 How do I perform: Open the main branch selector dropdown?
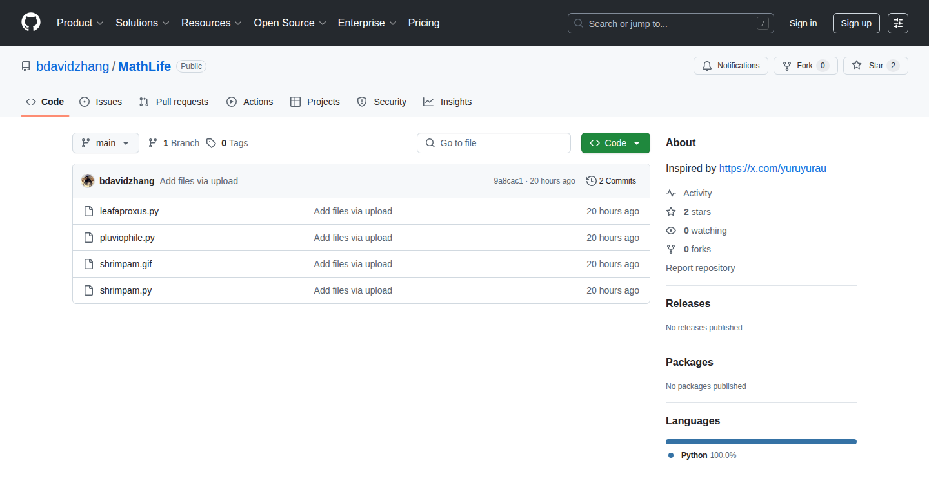[106, 143]
